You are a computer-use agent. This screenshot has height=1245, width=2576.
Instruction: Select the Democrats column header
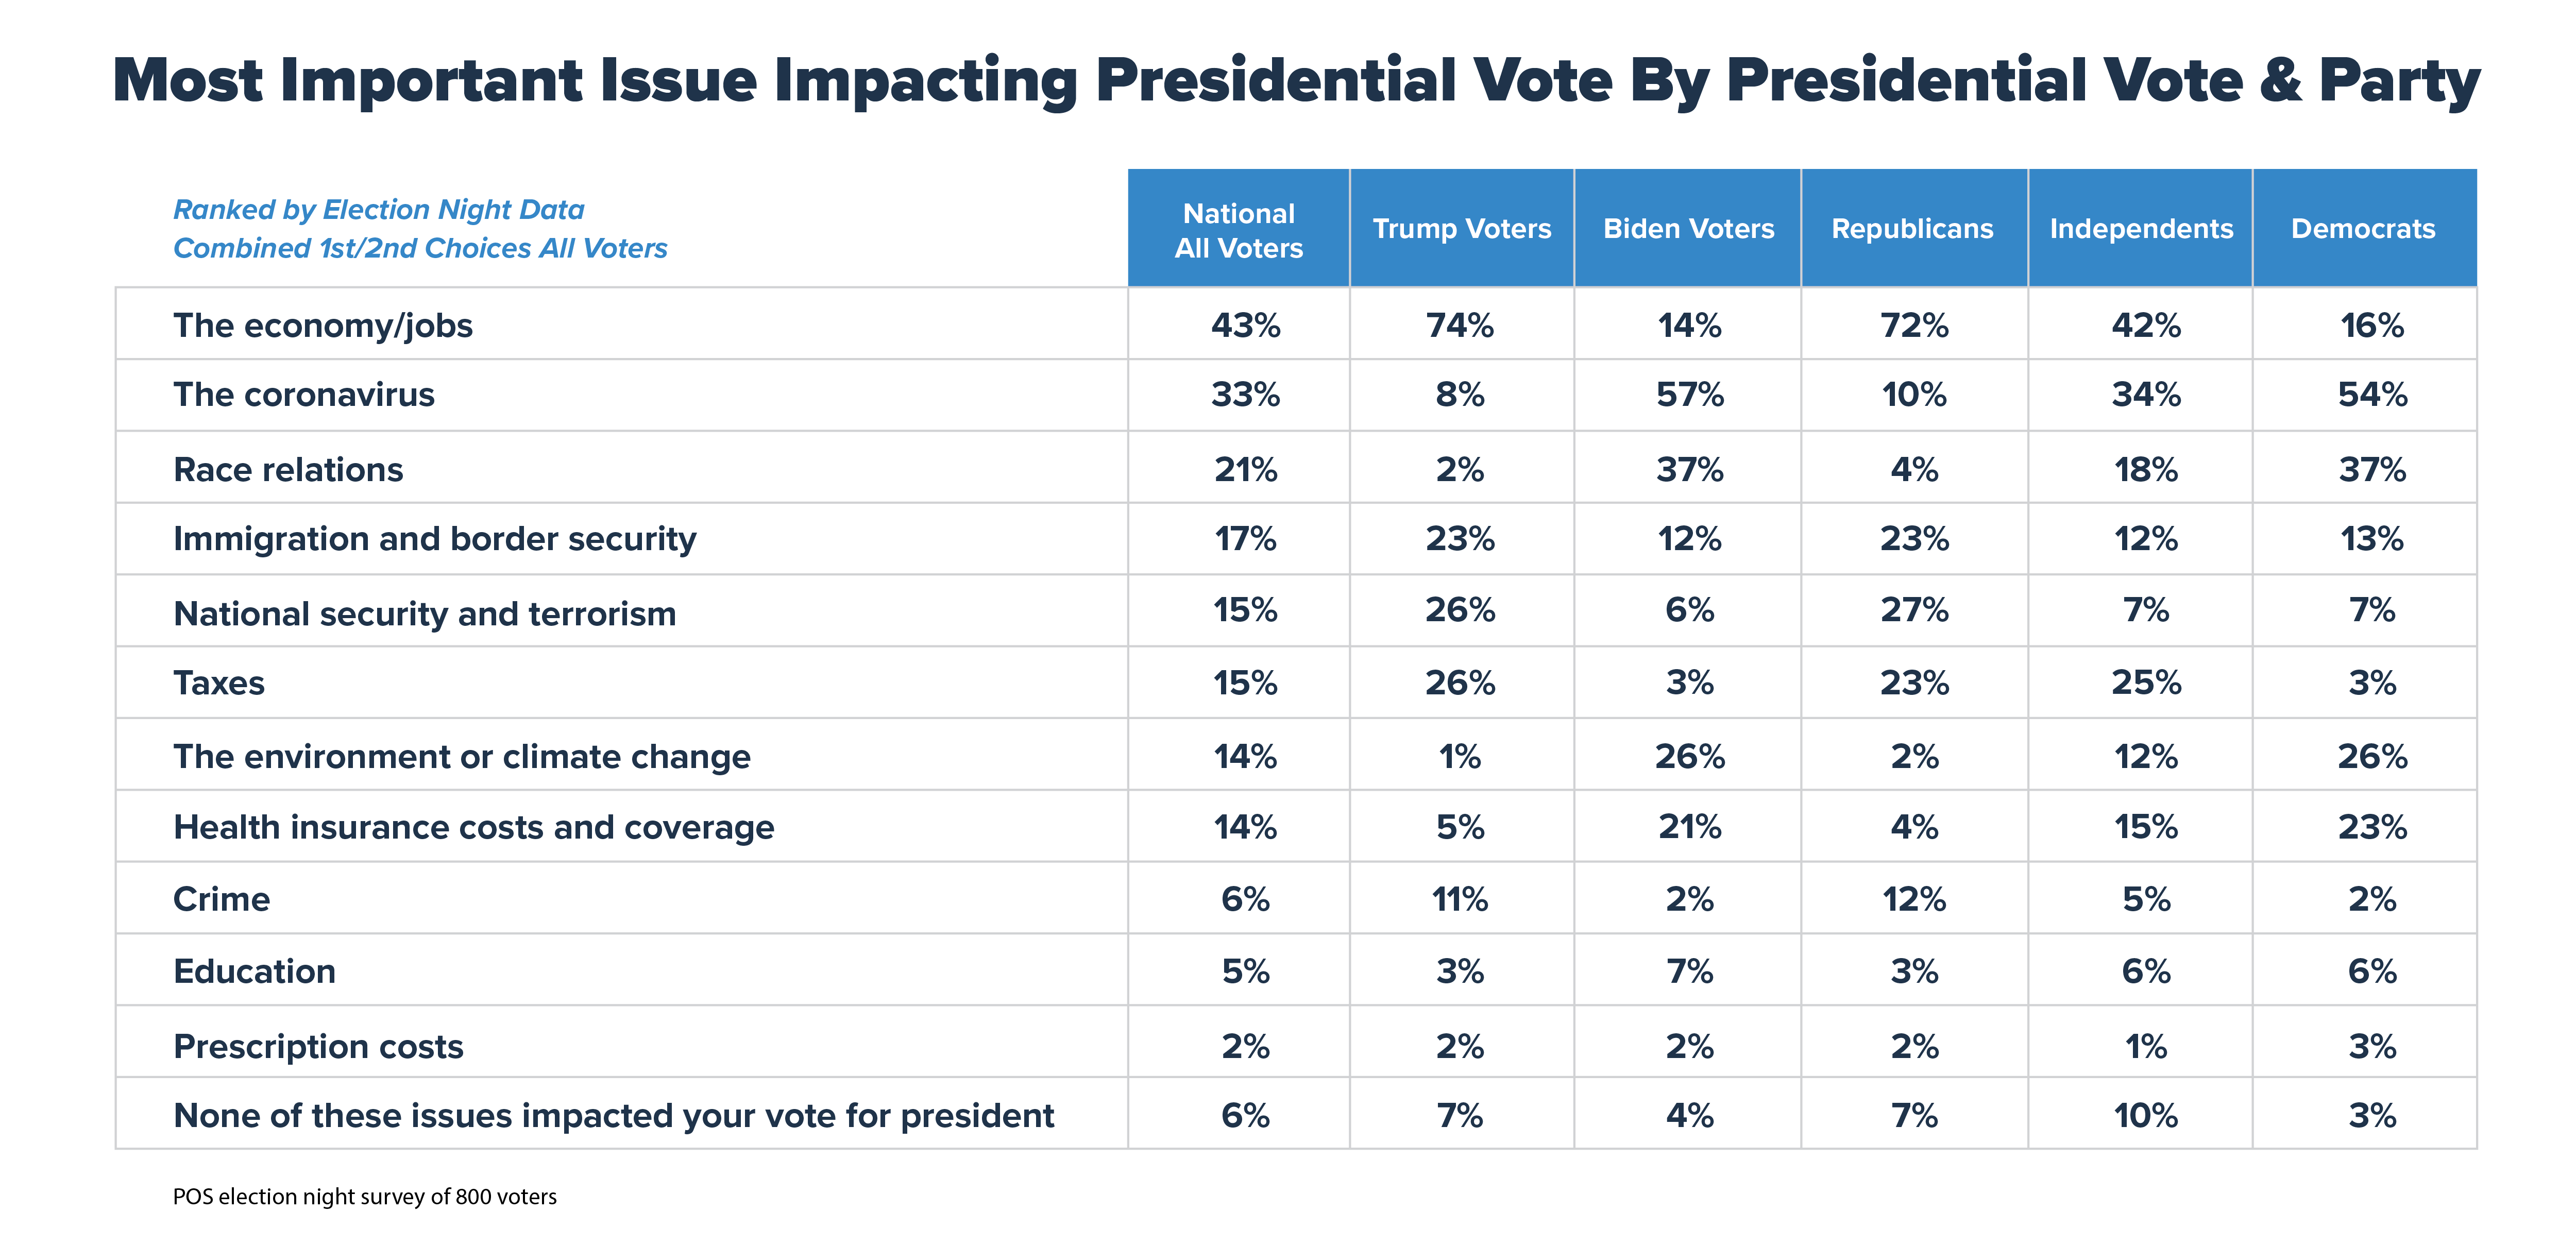pos(2363,229)
